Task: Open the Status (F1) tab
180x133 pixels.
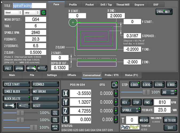Action: coord(131,75)
